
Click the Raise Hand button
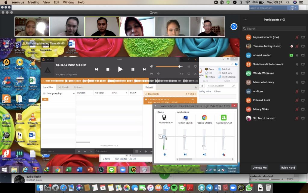coord(288,168)
